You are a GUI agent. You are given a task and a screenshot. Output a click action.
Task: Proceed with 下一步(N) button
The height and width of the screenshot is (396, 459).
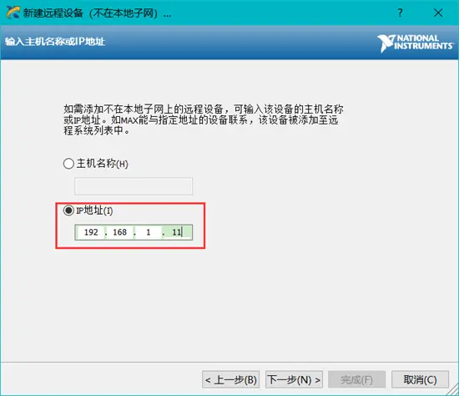(294, 379)
